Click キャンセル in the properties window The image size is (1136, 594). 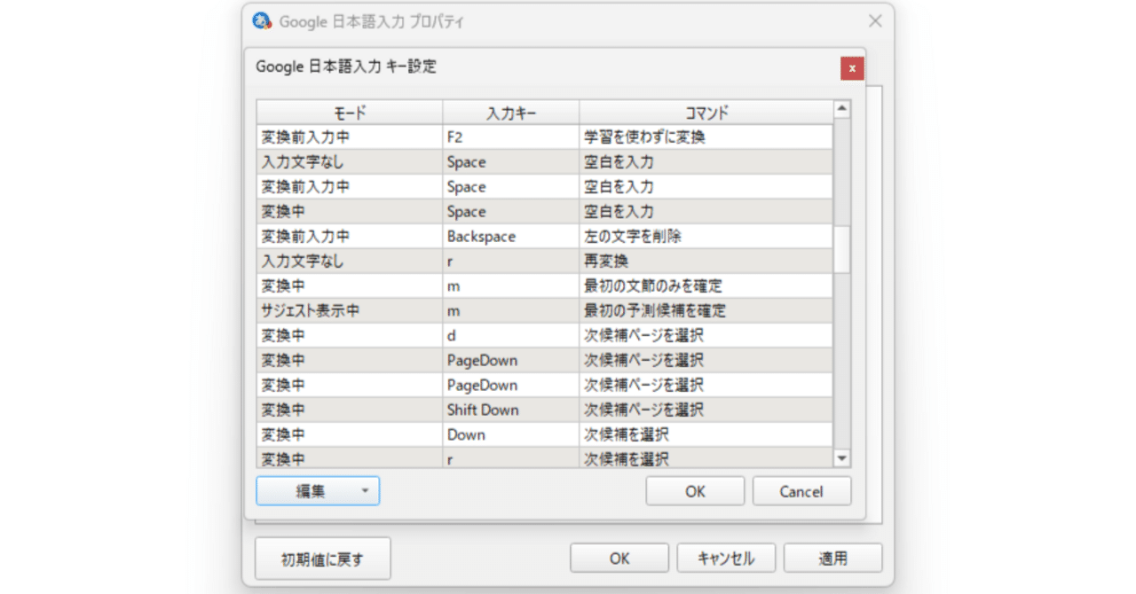tap(726, 558)
